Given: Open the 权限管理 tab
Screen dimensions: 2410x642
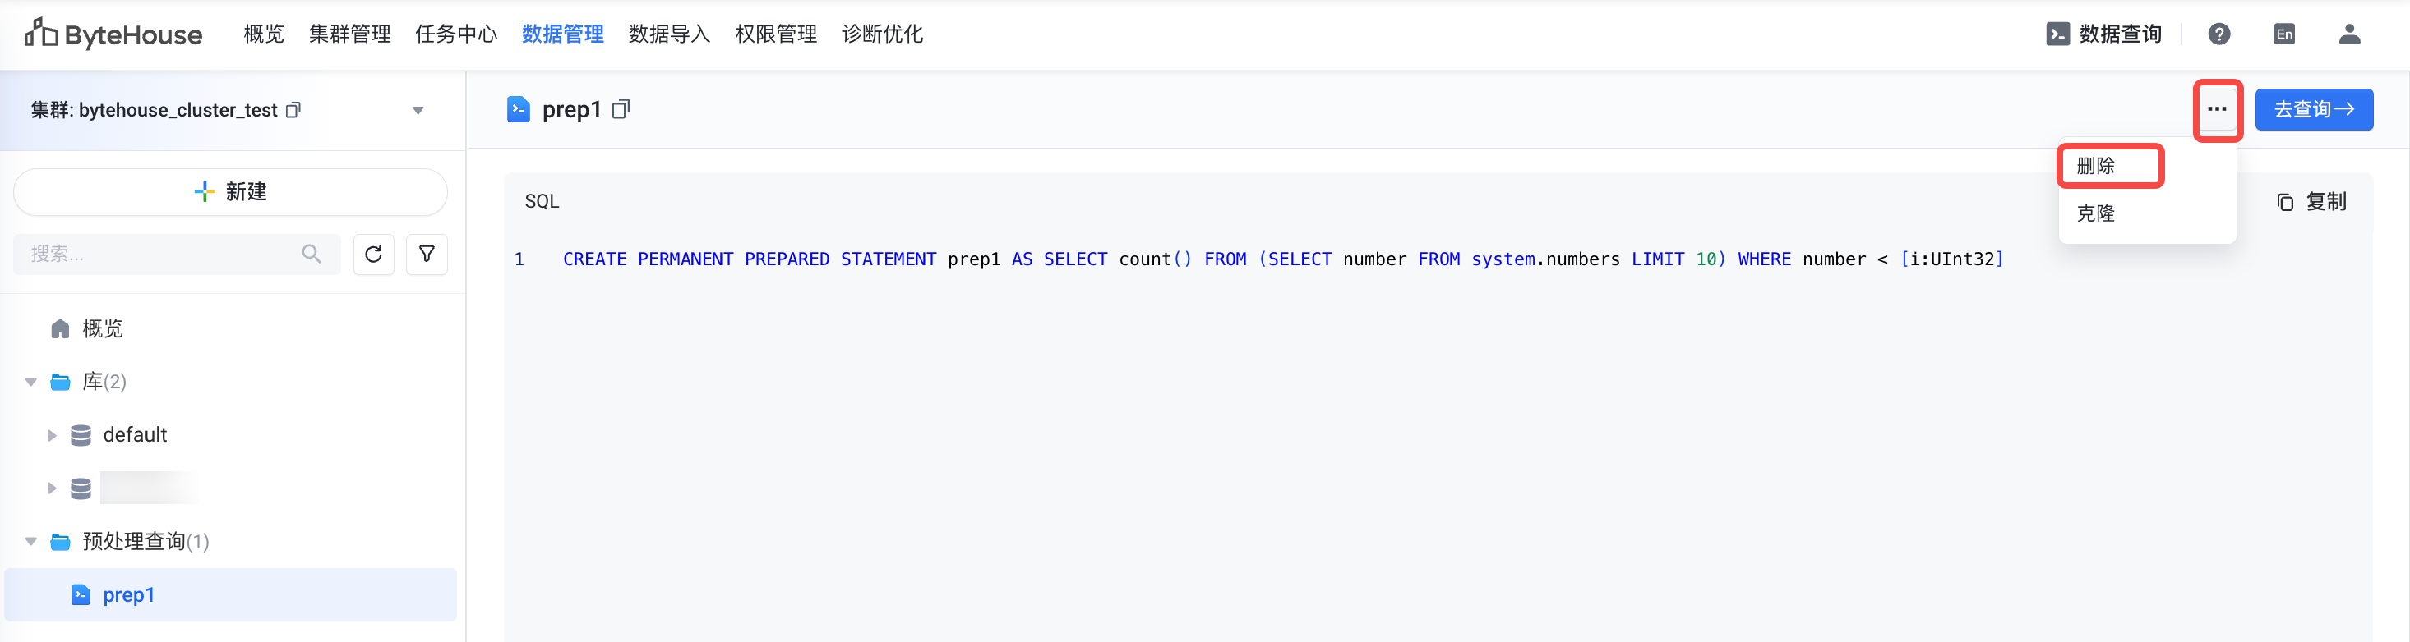Looking at the screenshot, I should point(777,34).
